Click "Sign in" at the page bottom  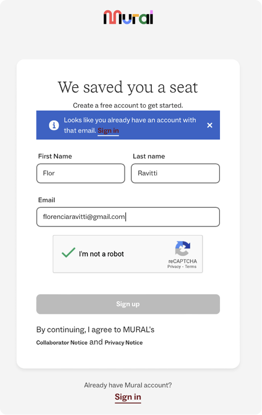[128, 396]
